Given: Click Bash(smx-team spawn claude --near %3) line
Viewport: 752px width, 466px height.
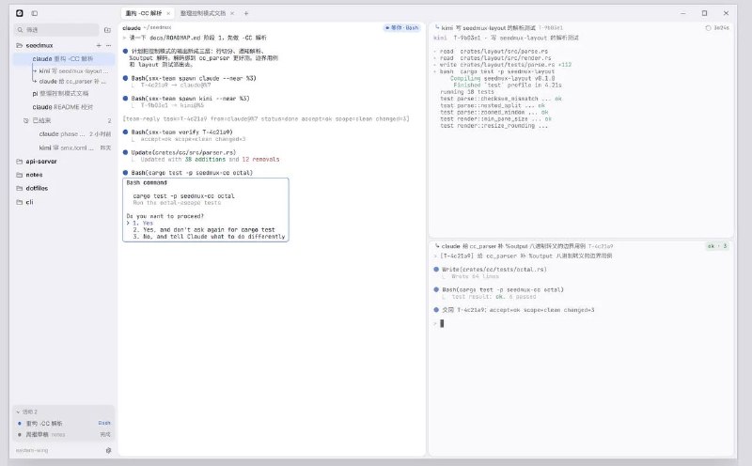Looking at the screenshot, I should point(194,78).
